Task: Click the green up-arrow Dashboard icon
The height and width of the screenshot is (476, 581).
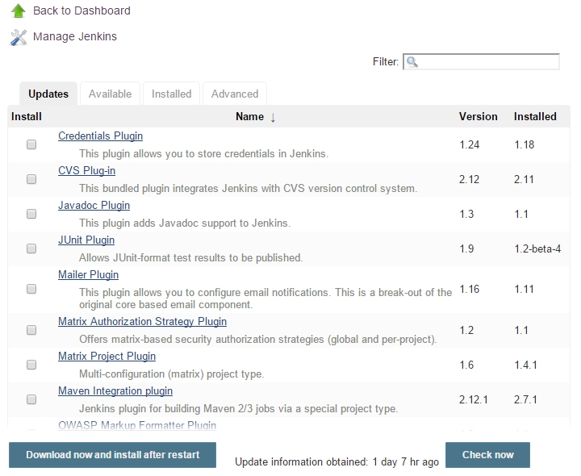Action: click(x=18, y=10)
